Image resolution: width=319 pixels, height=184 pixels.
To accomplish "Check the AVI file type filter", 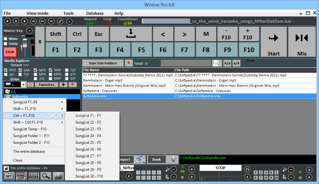I will coord(6,75).
